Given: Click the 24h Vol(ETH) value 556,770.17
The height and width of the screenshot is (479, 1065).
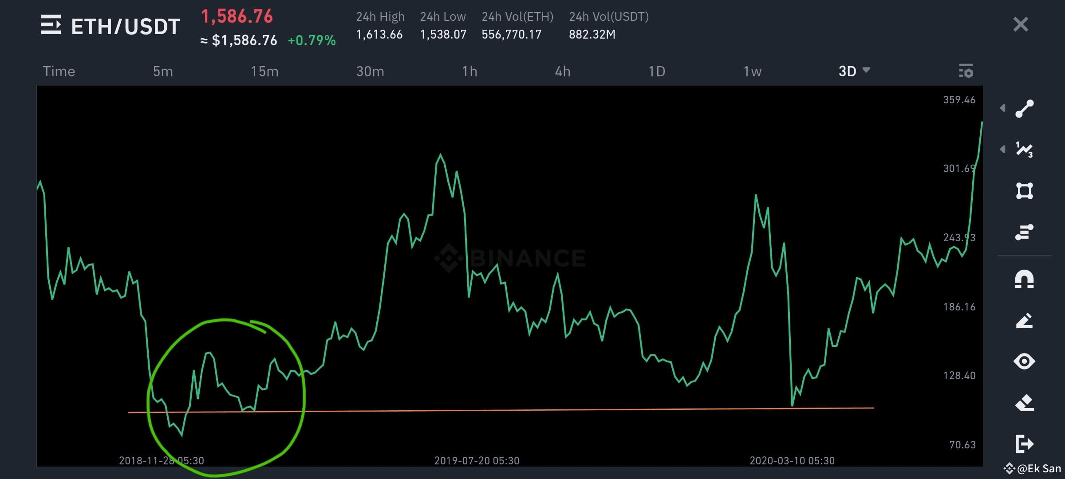Looking at the screenshot, I should coord(512,35).
